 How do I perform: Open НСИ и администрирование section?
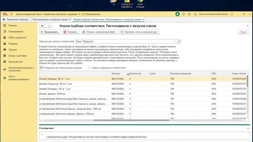[19, 78]
